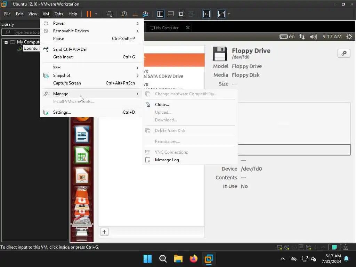The height and width of the screenshot is (267, 356).
Task: Show hidden system tray icons chevron
Action: click(x=283, y=259)
